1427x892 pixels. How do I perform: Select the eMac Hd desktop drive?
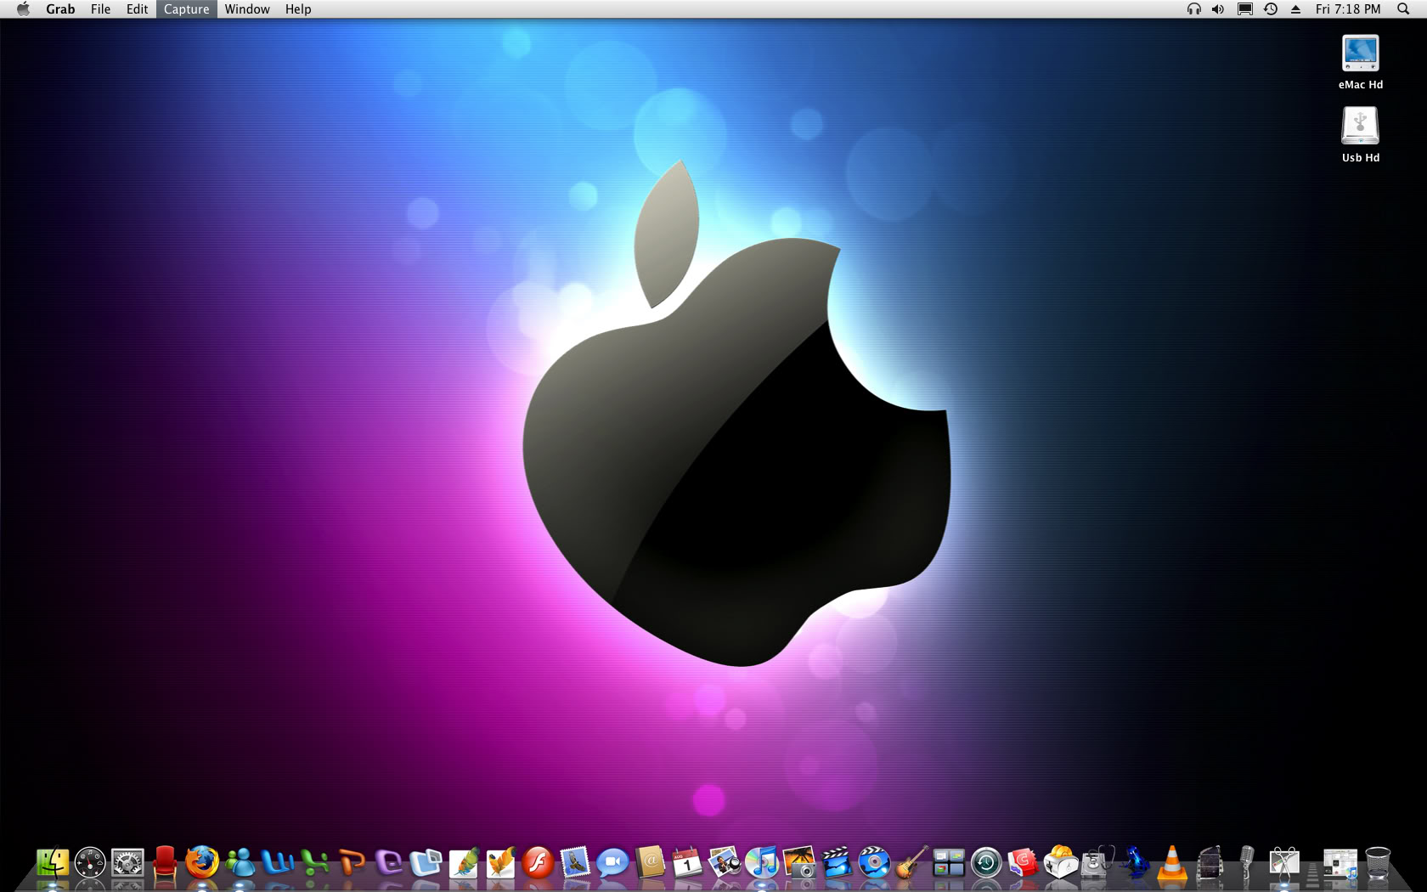click(x=1361, y=61)
